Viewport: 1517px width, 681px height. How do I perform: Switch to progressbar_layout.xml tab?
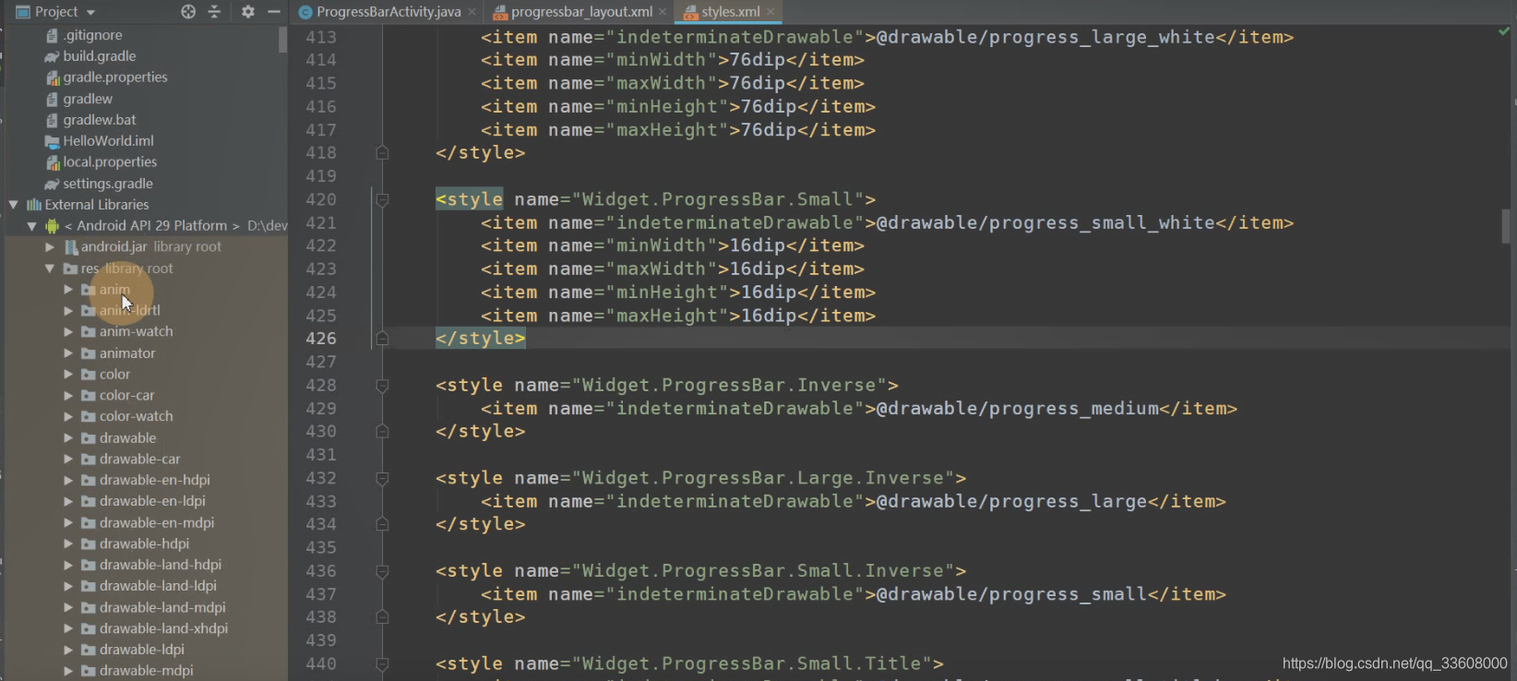tap(581, 12)
